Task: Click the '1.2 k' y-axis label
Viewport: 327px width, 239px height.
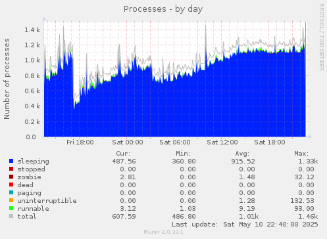Action: tap(32, 45)
